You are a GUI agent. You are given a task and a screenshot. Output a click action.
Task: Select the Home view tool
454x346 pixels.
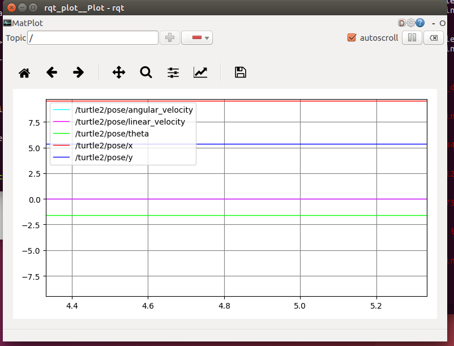click(x=24, y=72)
